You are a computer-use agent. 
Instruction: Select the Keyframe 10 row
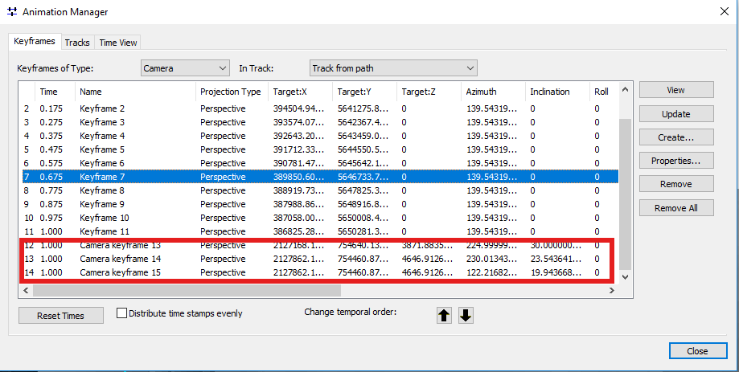point(319,218)
